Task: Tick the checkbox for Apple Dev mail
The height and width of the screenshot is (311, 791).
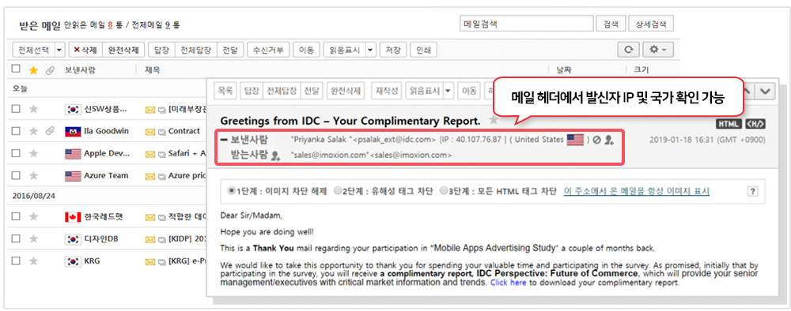Action: pos(16,153)
